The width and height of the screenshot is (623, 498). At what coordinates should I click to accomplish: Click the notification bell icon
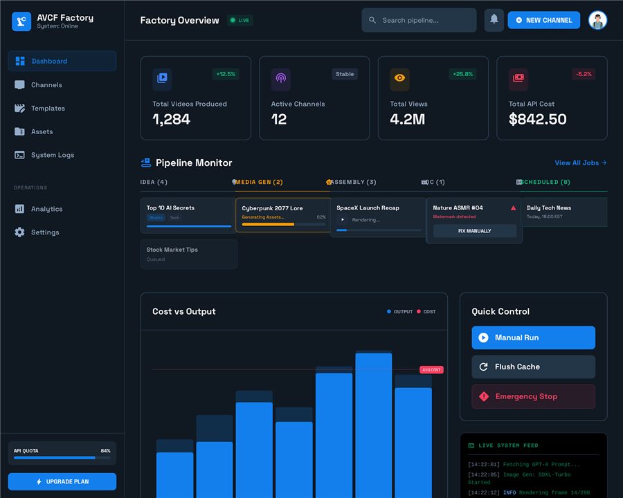tap(494, 20)
